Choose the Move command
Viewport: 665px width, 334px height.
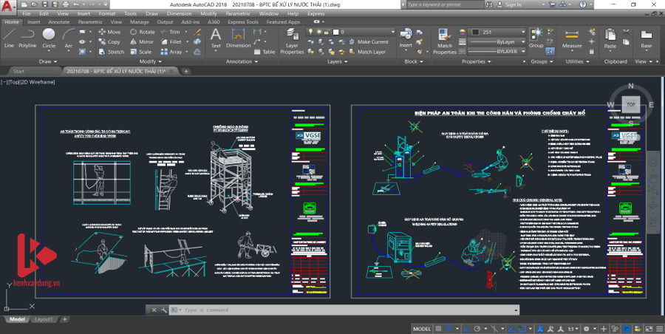(x=109, y=33)
